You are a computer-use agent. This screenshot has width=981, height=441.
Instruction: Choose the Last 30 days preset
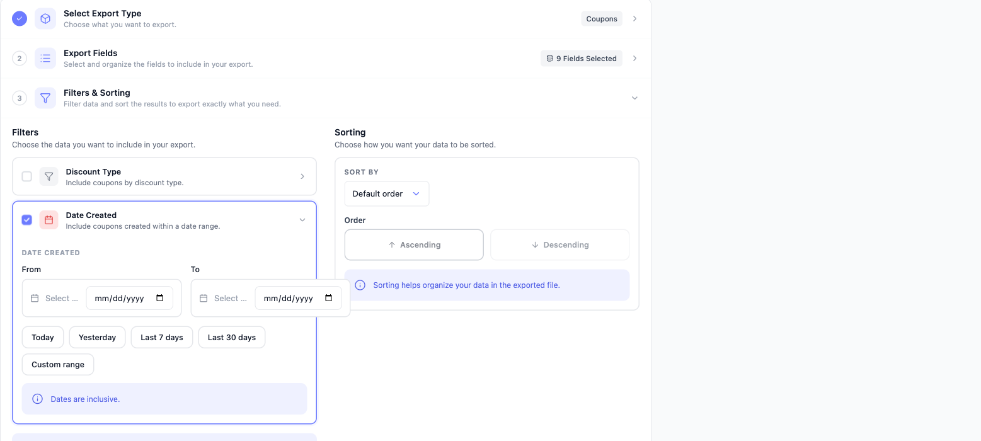(232, 337)
